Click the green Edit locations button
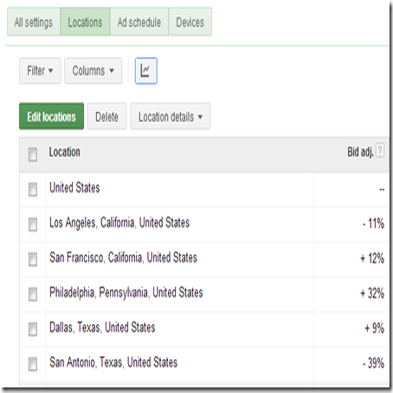The image size is (393, 393). (x=52, y=117)
